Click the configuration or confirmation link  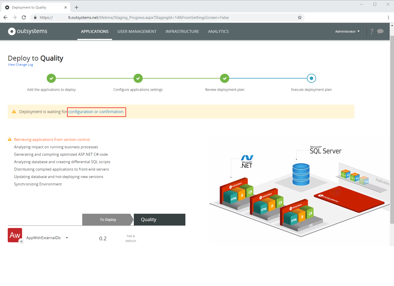tap(96, 112)
